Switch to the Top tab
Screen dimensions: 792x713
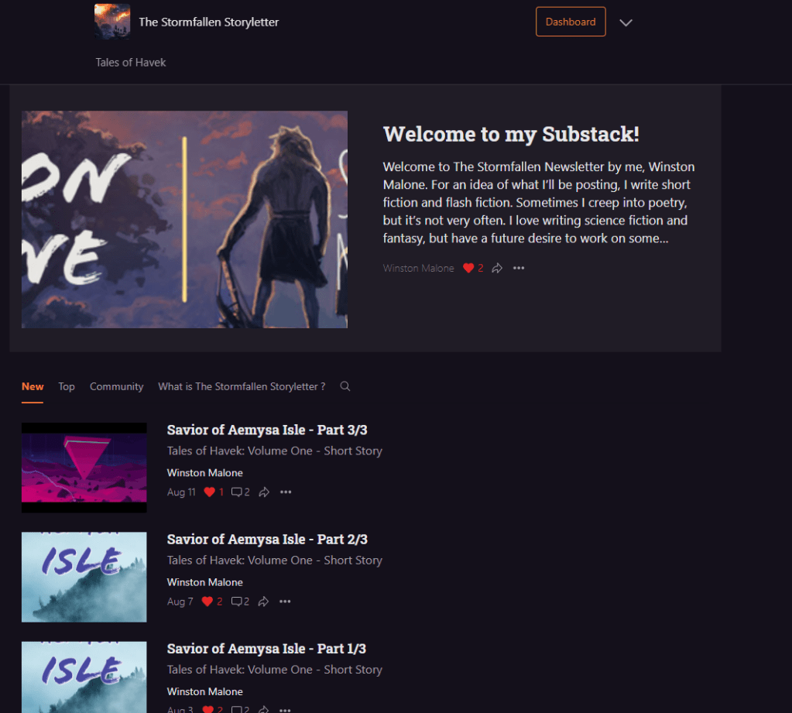coord(67,386)
